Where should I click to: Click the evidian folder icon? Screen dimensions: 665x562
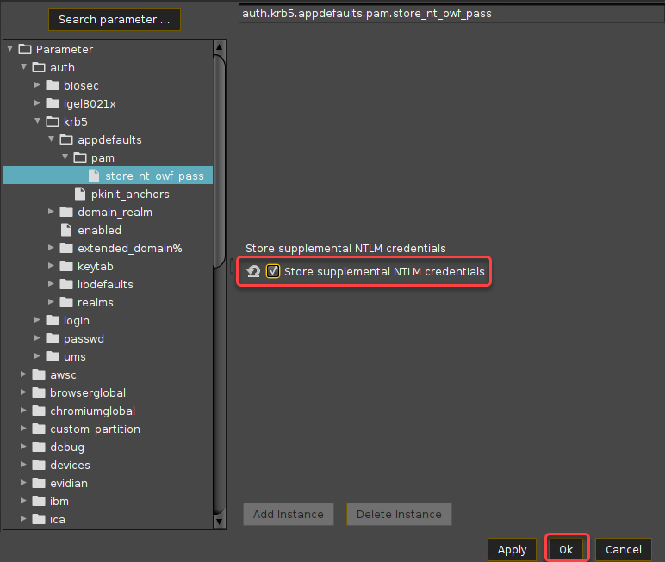tap(39, 483)
